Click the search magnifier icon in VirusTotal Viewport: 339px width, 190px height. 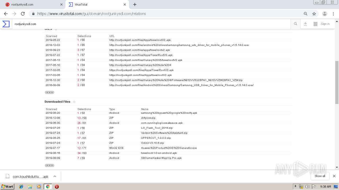point(296,24)
